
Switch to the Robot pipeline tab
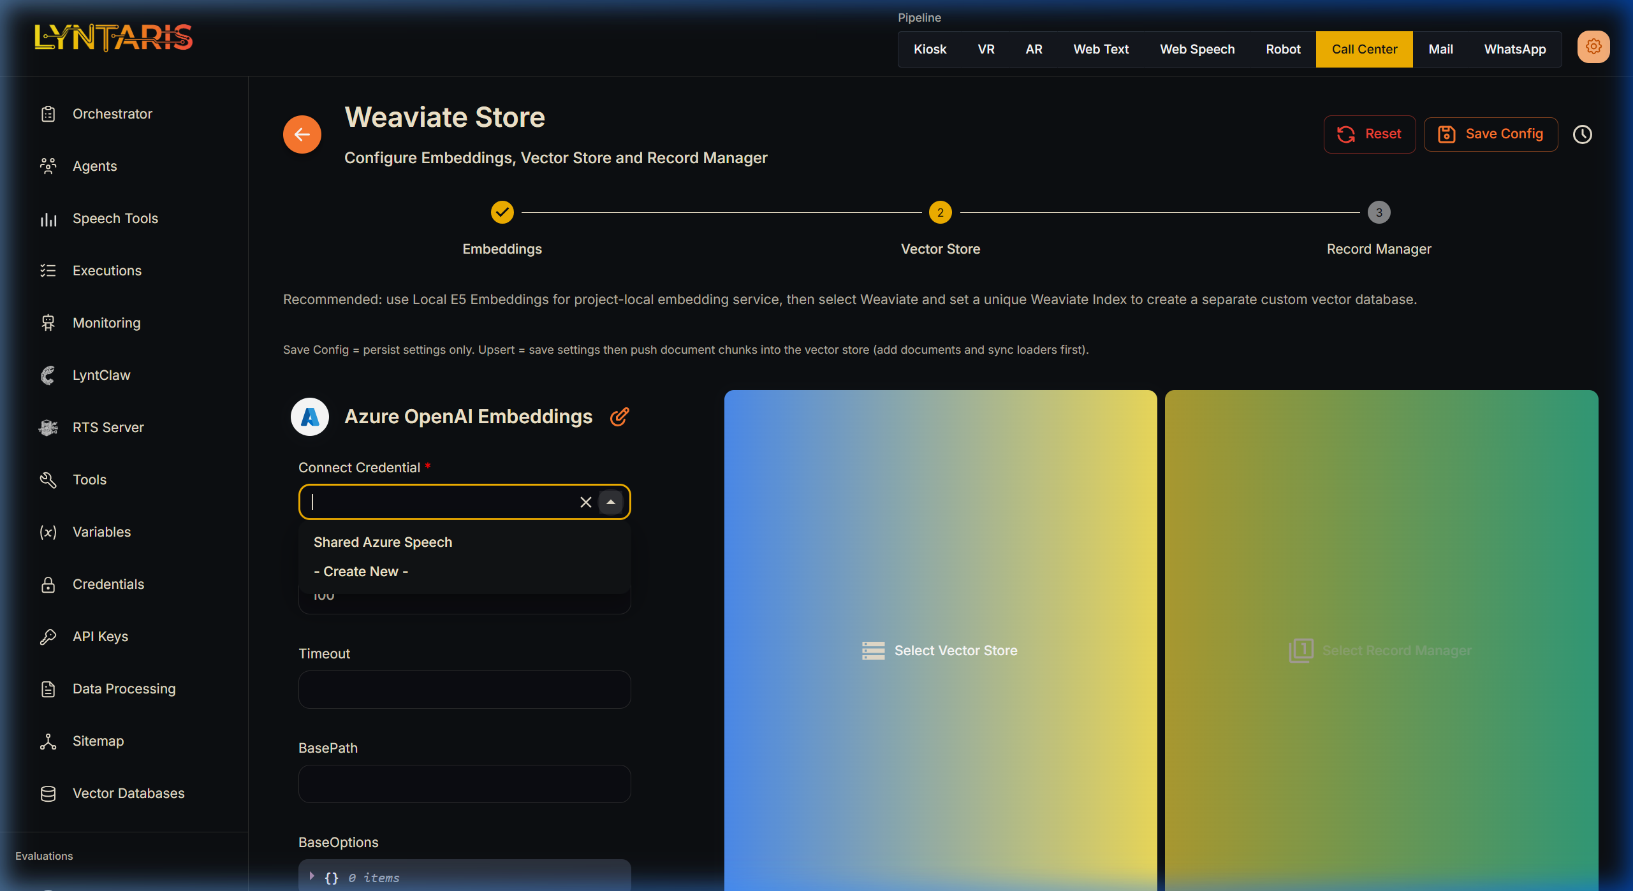pos(1284,49)
